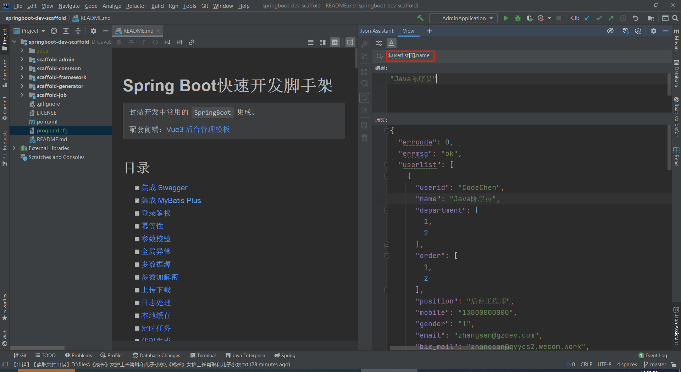Open the Profiler run icon
The image size is (681, 372).
tap(542, 18)
